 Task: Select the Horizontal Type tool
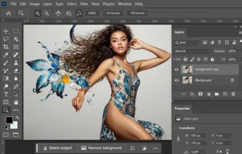point(6,94)
